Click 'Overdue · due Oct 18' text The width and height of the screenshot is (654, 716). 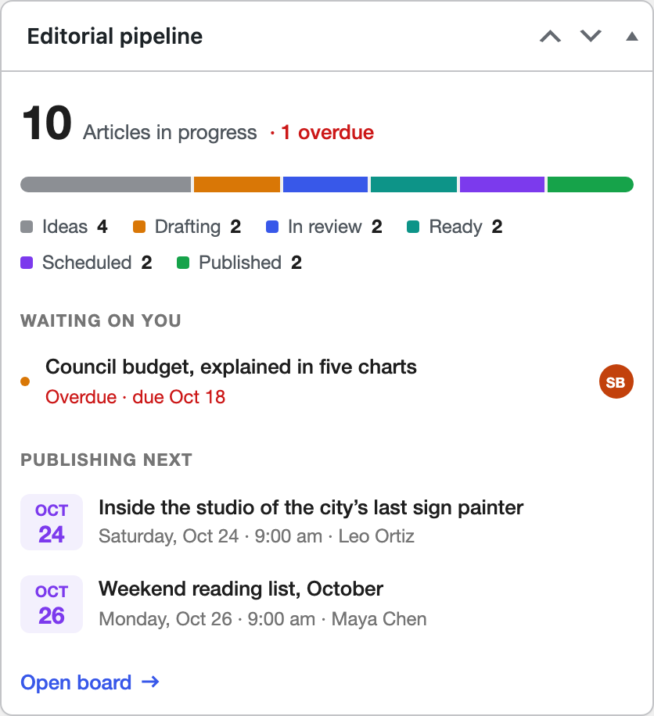[135, 397]
